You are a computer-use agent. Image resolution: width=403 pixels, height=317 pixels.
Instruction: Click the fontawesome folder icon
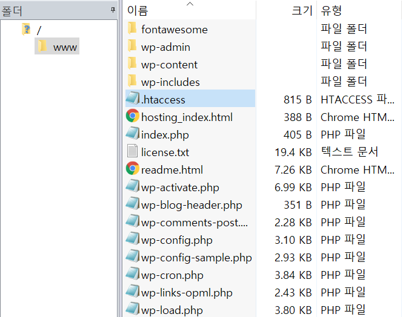click(x=132, y=28)
